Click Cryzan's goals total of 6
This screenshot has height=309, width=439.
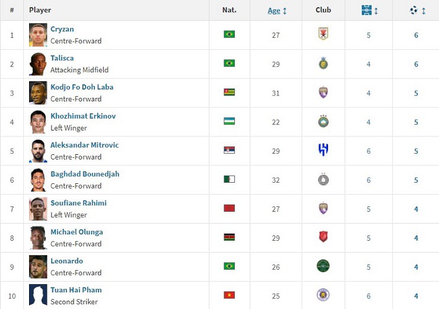[x=416, y=35]
